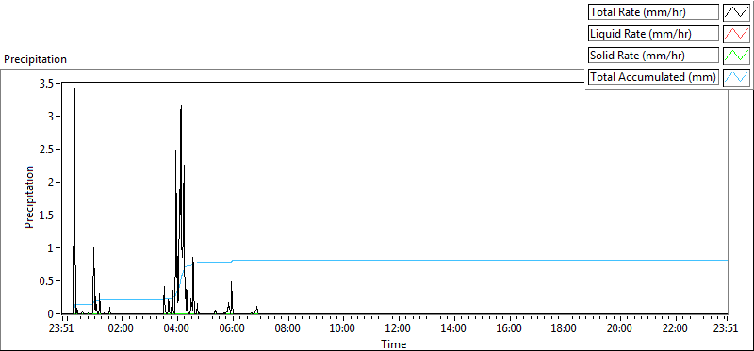The image size is (754, 351).
Task: Click the highest black rate spike near midnight
Action: point(74,89)
